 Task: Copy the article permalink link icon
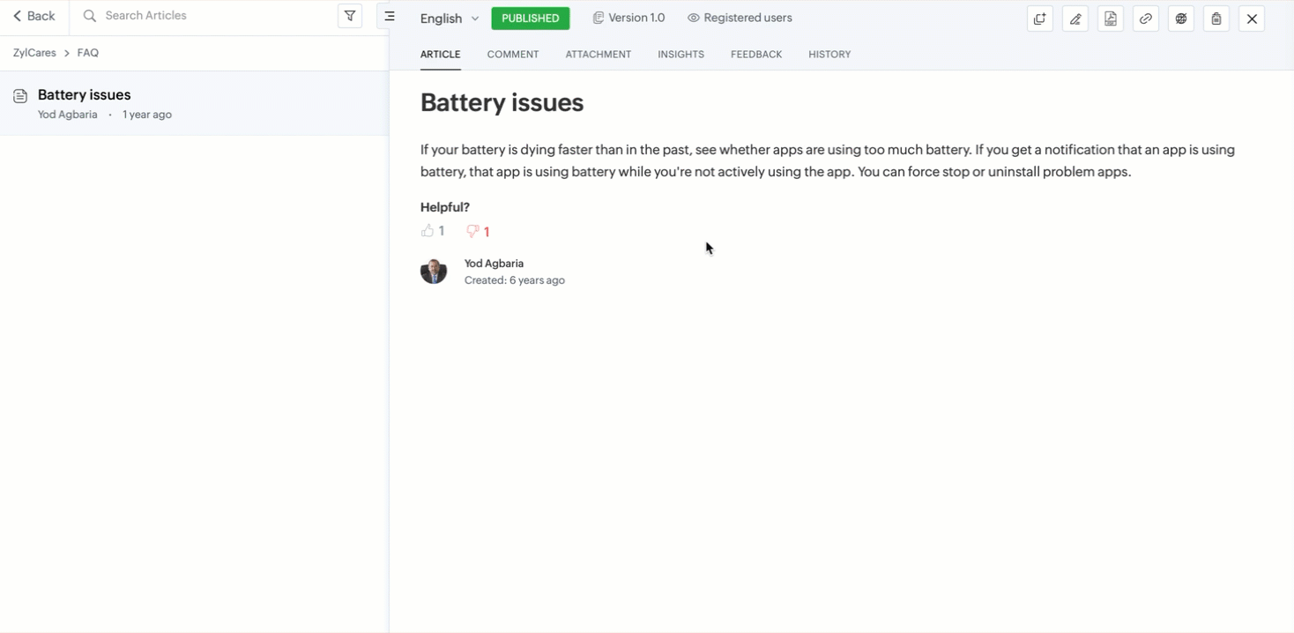point(1146,19)
